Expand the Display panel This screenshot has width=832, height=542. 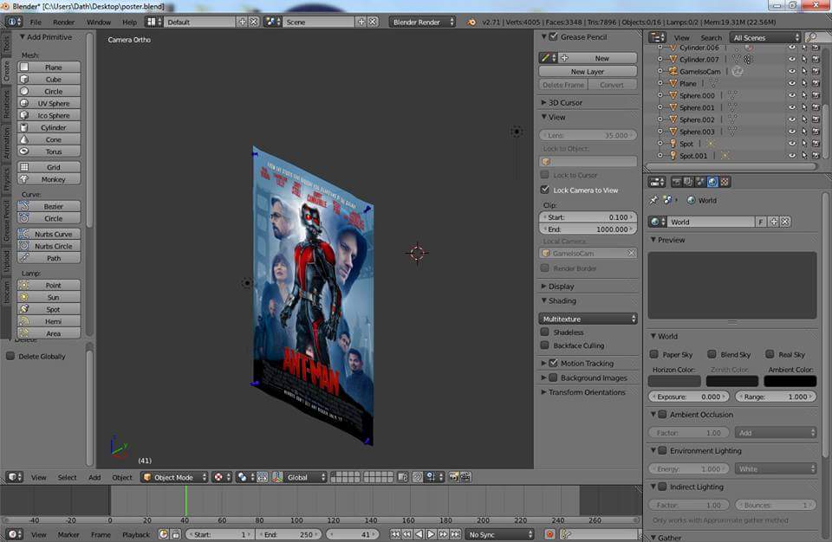coord(561,287)
